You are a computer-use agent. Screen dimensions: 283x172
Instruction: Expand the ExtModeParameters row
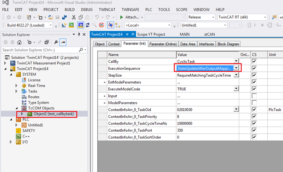(104, 82)
